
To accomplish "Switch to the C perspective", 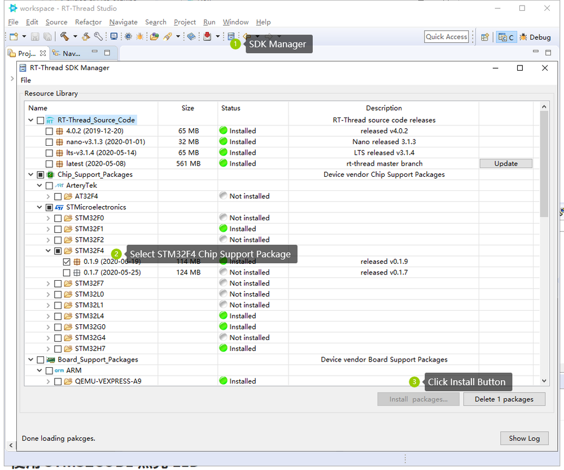I will (506, 37).
